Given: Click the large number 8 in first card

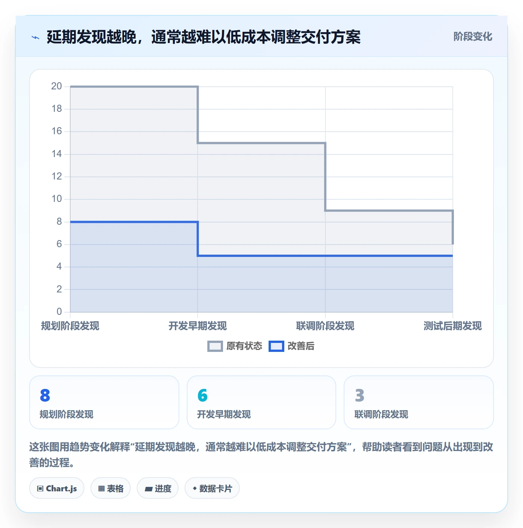Looking at the screenshot, I should point(45,395).
